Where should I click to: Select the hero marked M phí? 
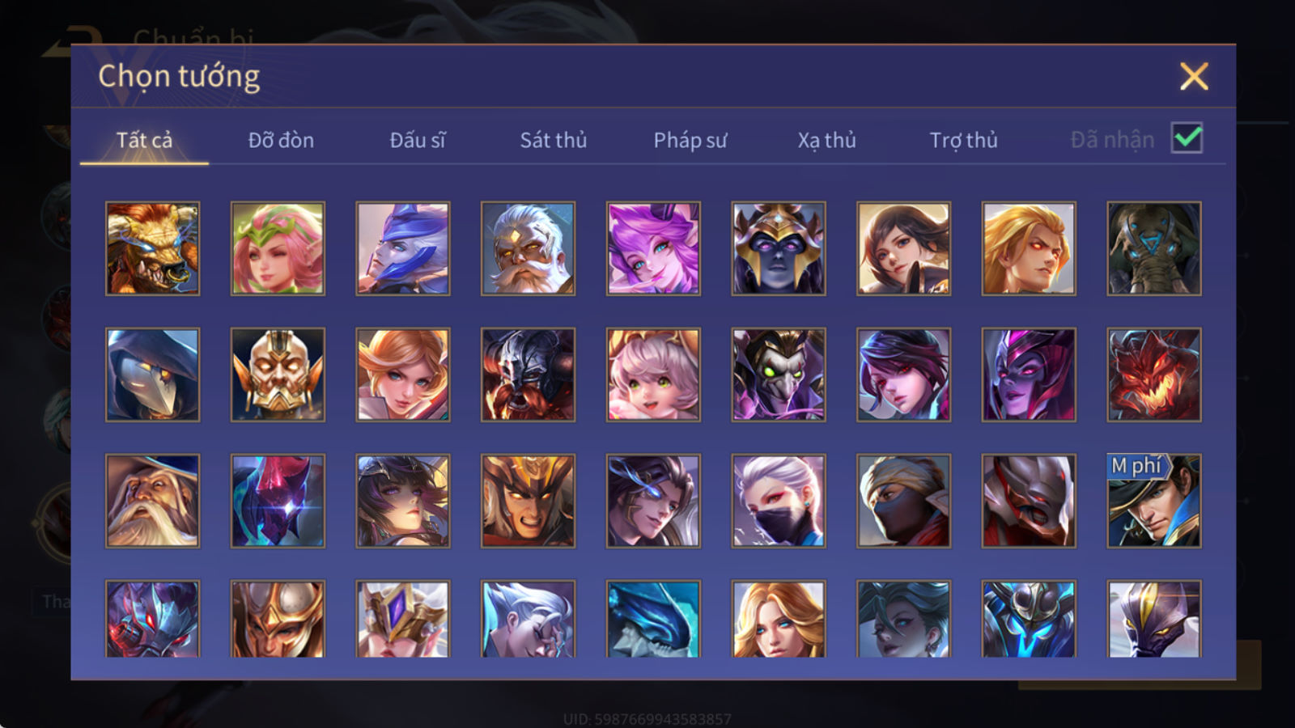1154,501
